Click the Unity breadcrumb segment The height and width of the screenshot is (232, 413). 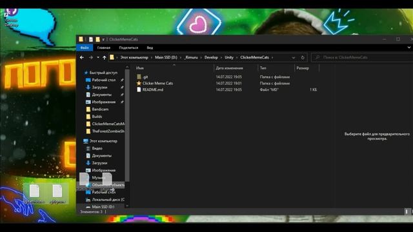tap(229, 57)
